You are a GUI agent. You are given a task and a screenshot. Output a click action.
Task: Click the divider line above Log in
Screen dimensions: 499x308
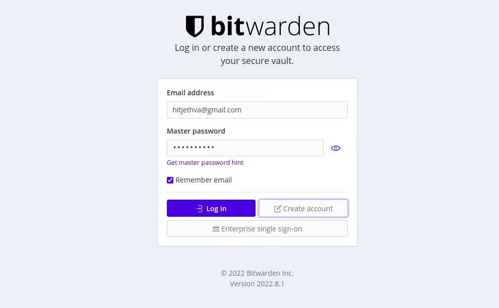257,192
